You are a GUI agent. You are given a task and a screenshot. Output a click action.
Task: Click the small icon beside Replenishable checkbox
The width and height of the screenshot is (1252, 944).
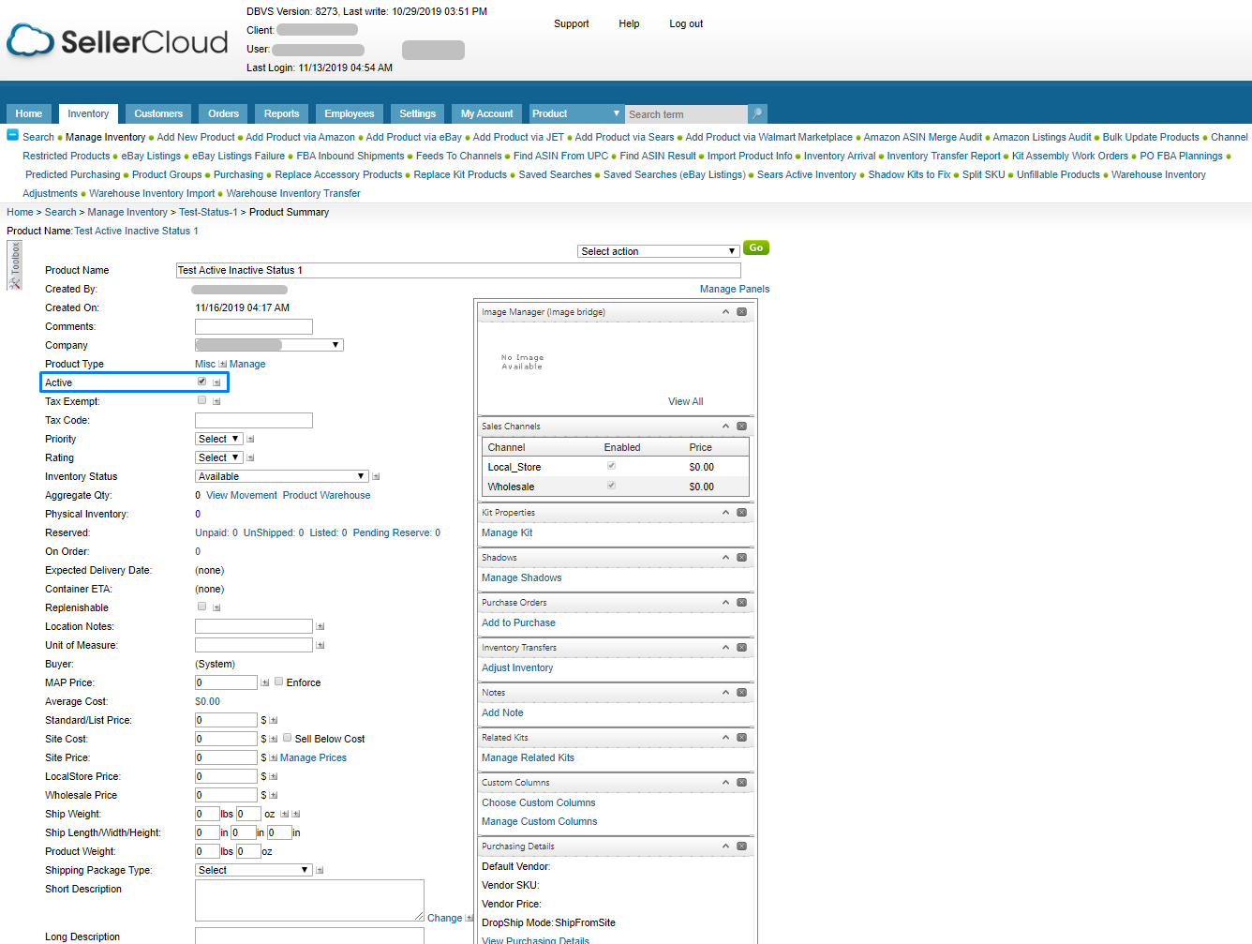click(x=216, y=607)
